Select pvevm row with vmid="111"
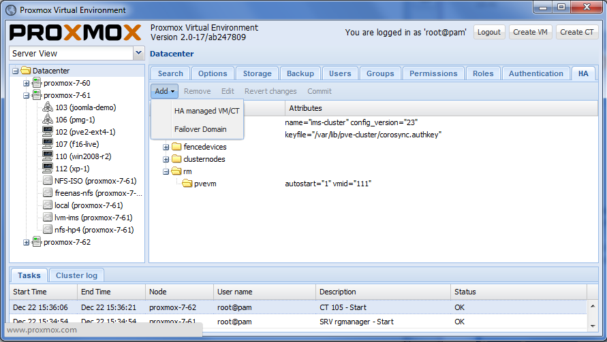607x342 pixels. pos(373,184)
